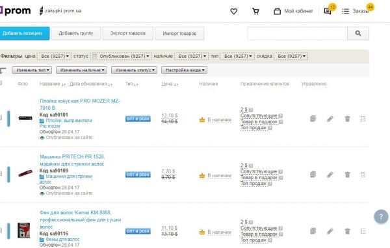Click the product search input field

(297, 33)
